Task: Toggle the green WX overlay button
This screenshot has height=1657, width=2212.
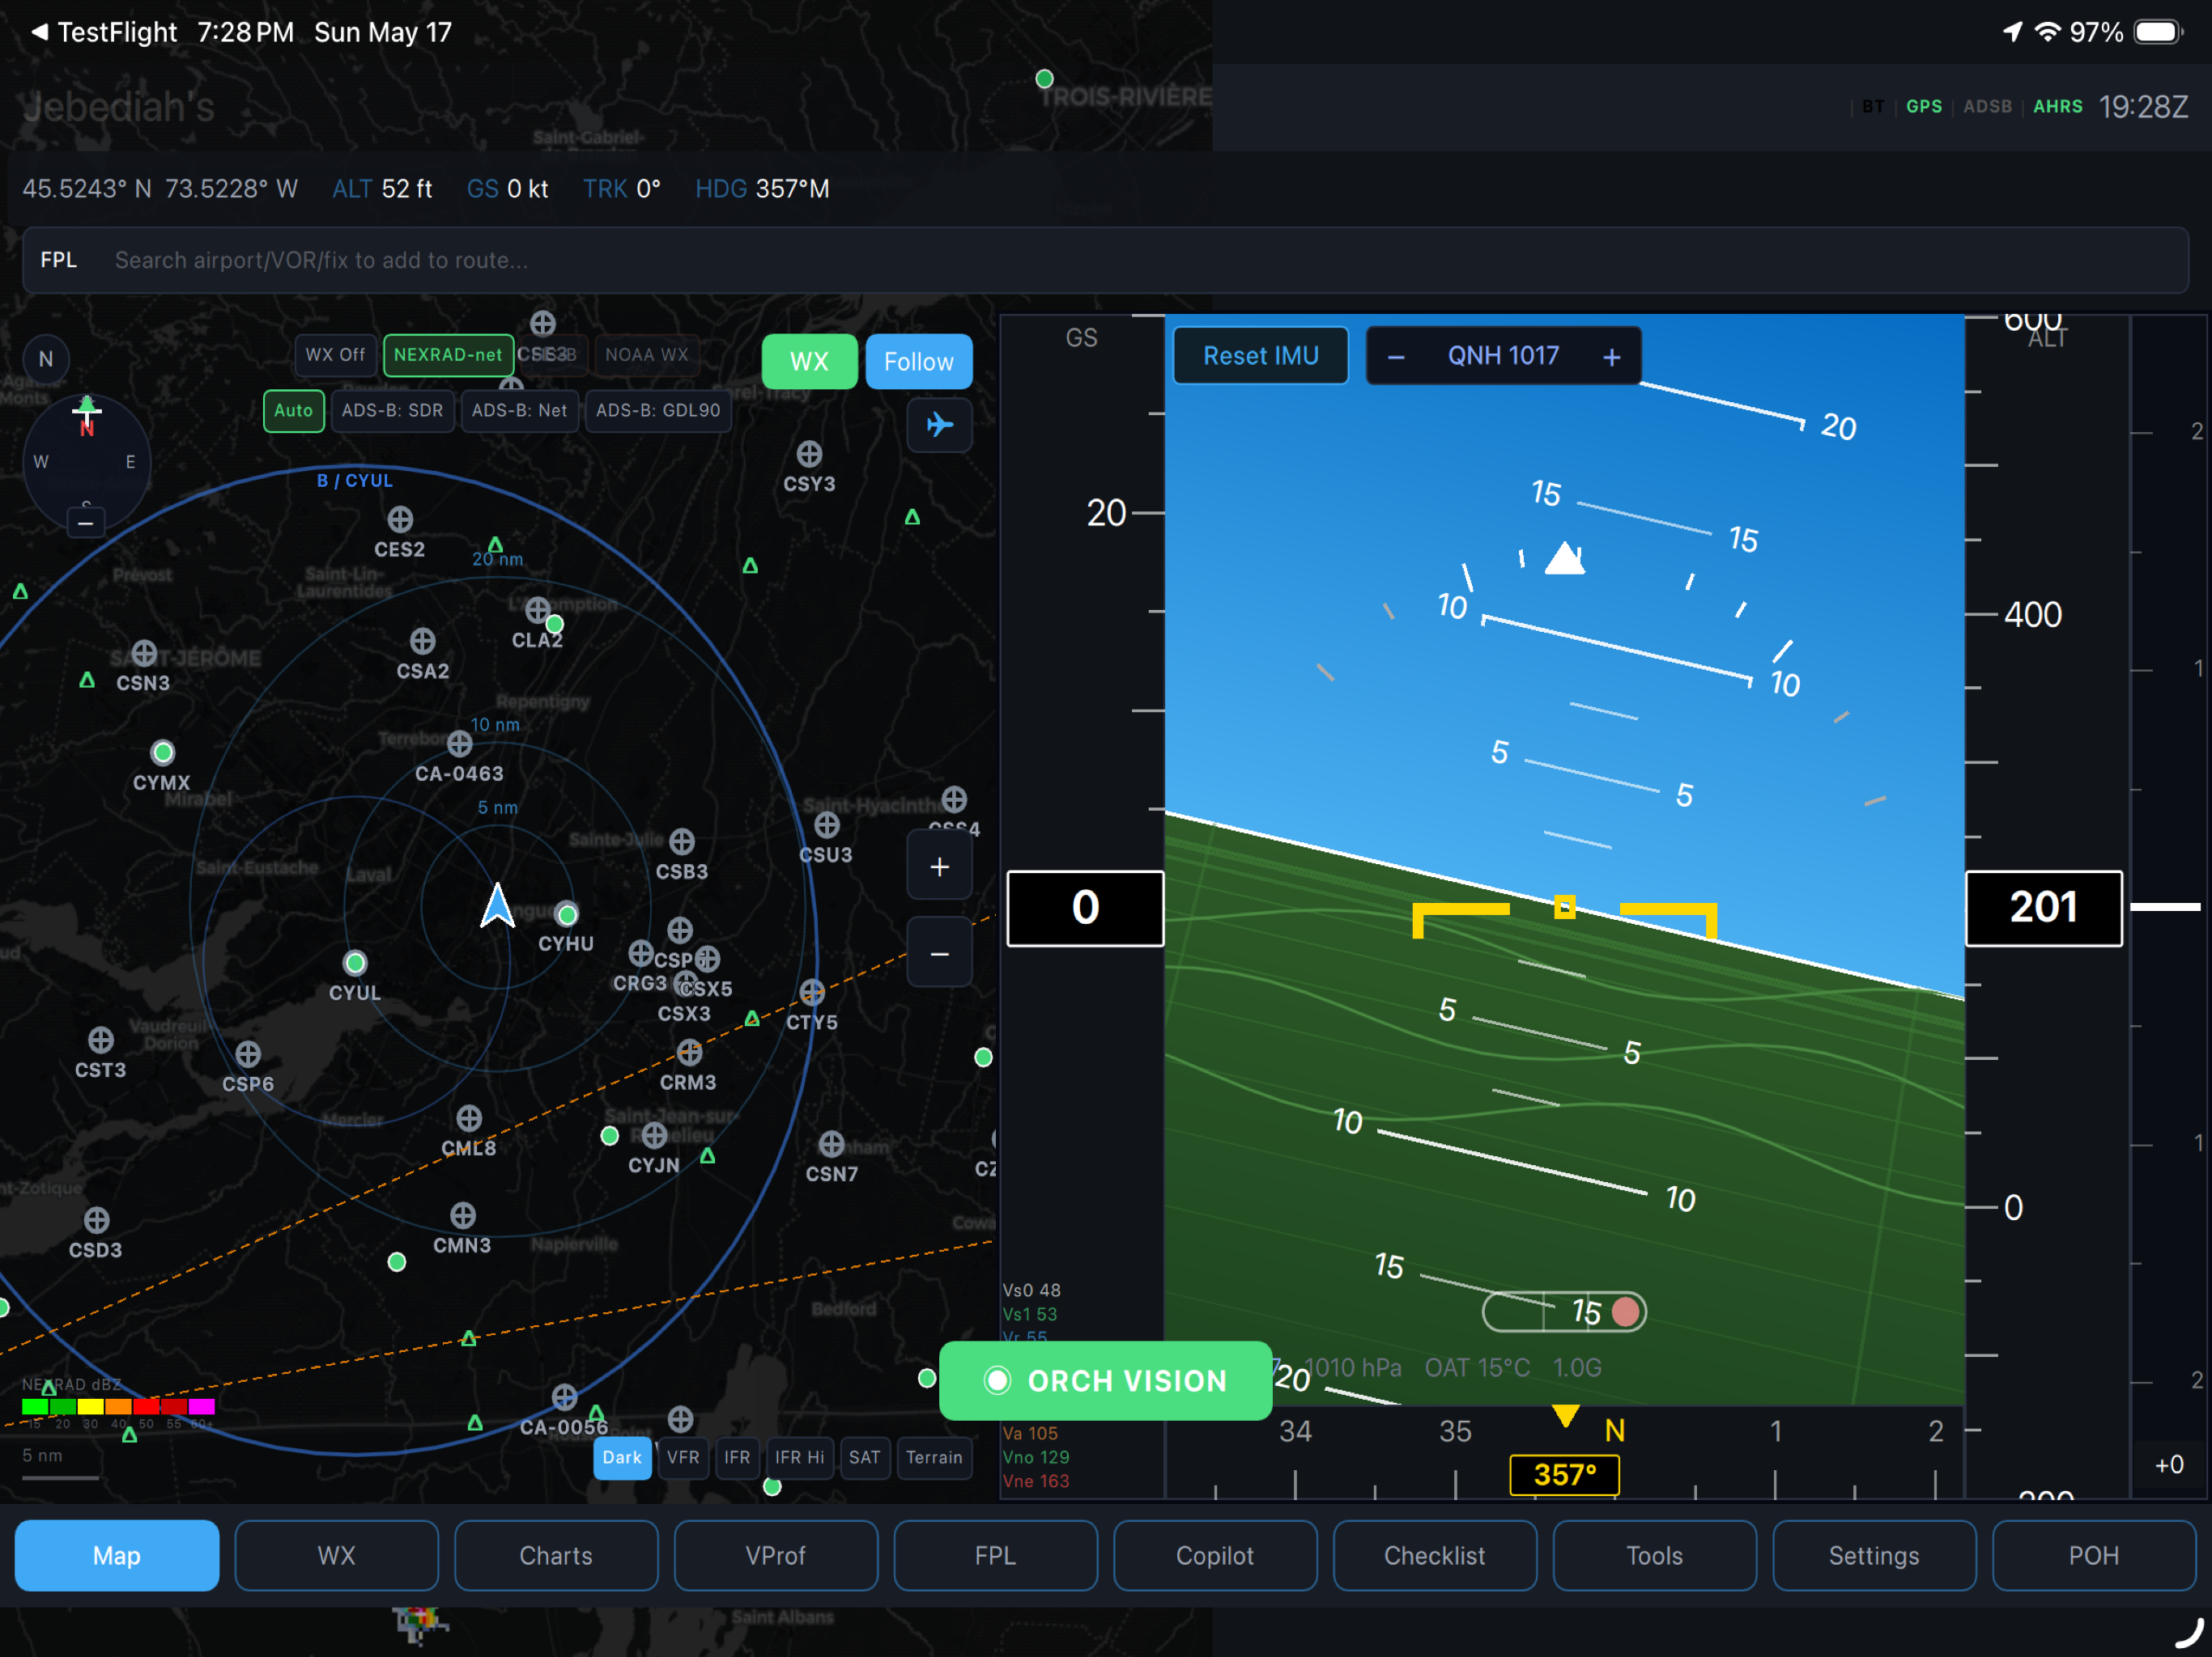Action: click(x=809, y=362)
